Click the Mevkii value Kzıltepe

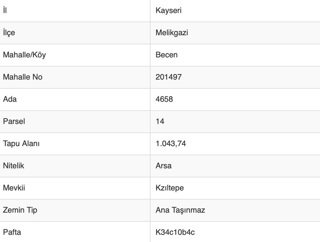point(169,188)
